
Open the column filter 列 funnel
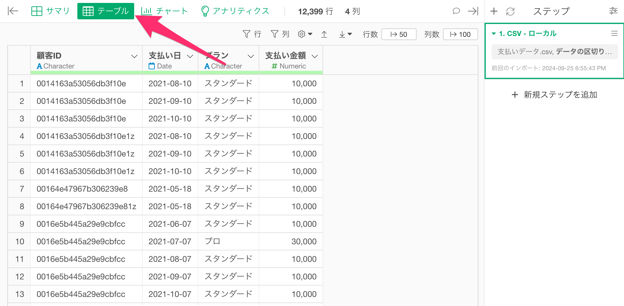point(280,34)
